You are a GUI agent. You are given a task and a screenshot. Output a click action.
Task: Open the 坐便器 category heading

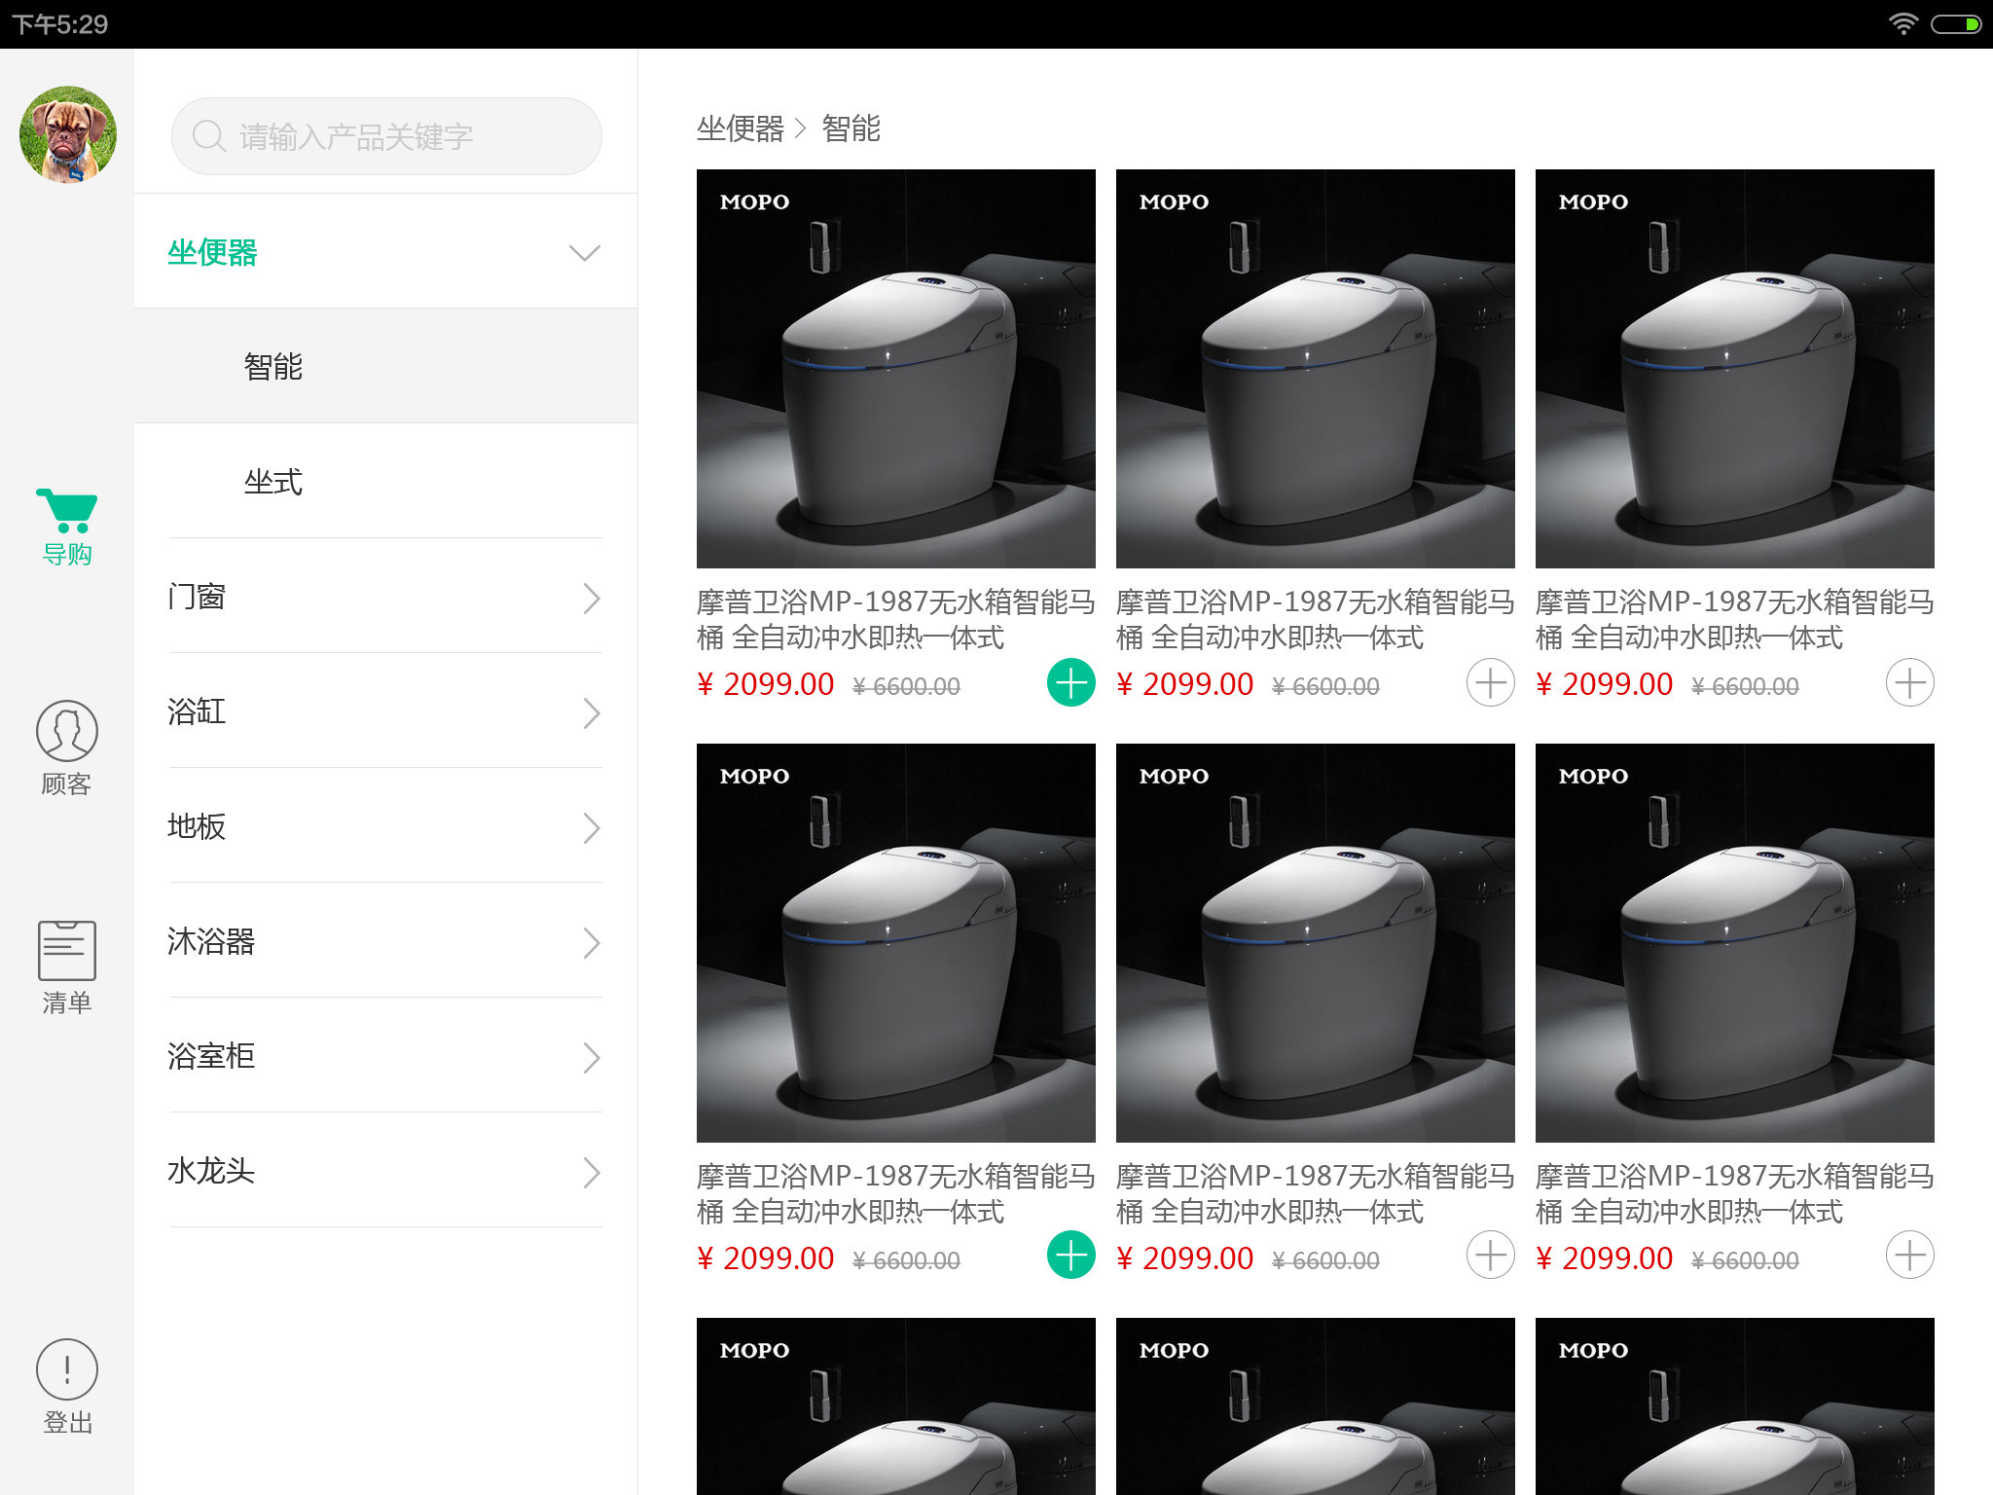click(212, 252)
